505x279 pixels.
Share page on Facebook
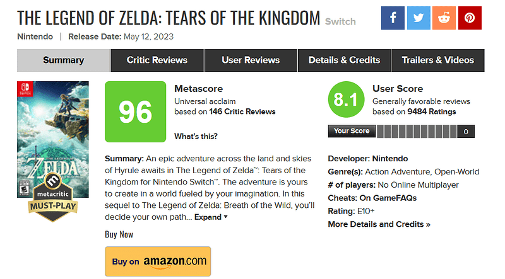tap(393, 18)
